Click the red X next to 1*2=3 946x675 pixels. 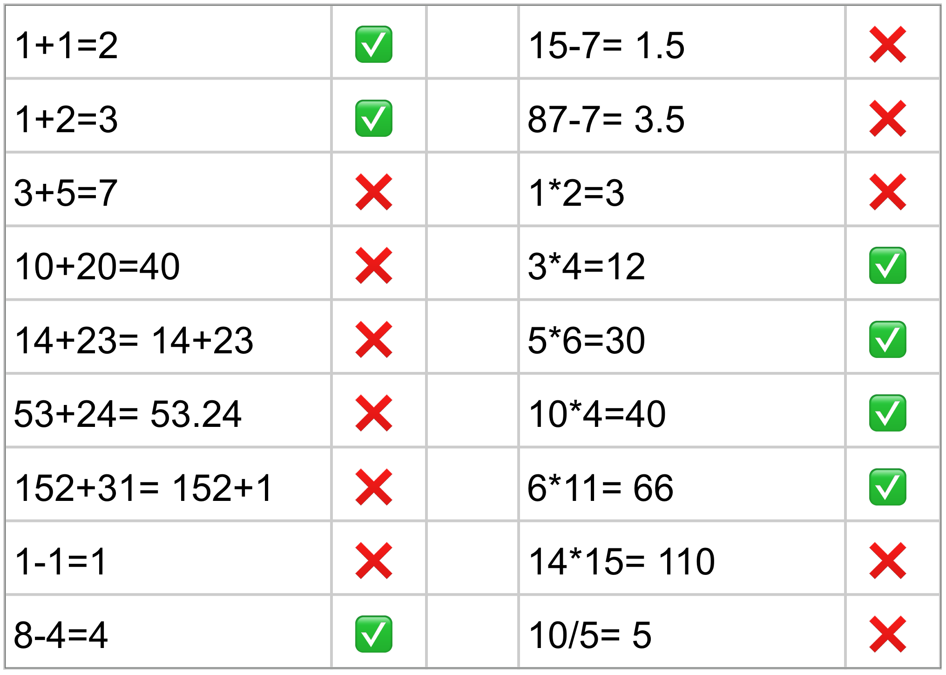click(887, 192)
